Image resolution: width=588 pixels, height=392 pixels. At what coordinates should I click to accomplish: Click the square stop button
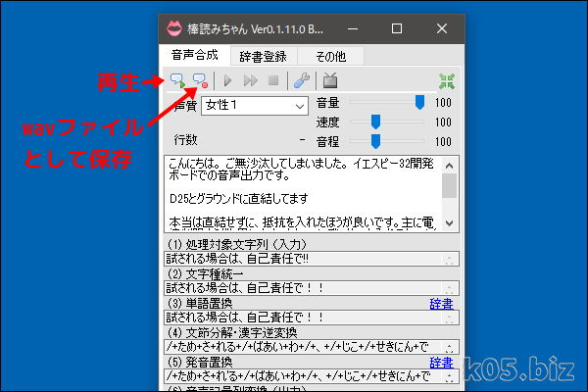[273, 80]
